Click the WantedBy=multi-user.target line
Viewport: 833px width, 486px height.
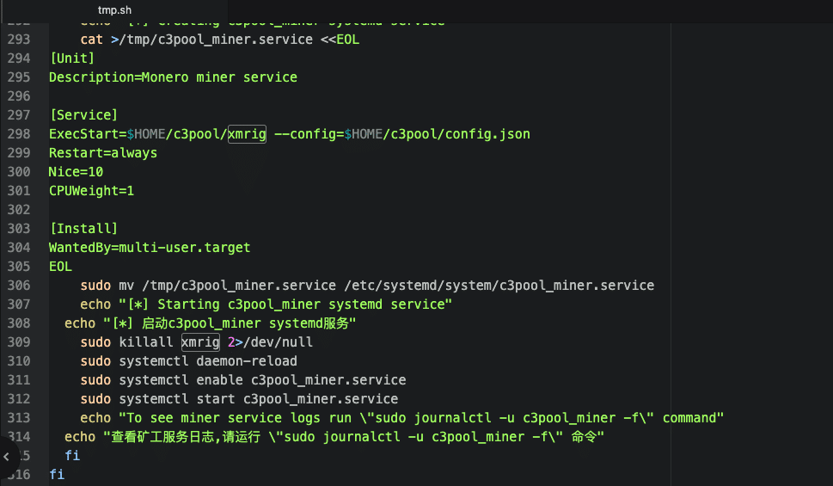tap(150, 247)
